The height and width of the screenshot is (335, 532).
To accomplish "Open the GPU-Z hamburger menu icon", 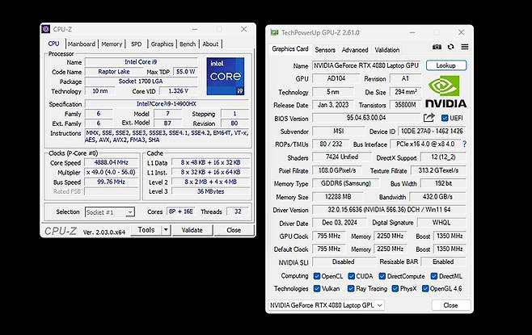I will tap(464, 47).
